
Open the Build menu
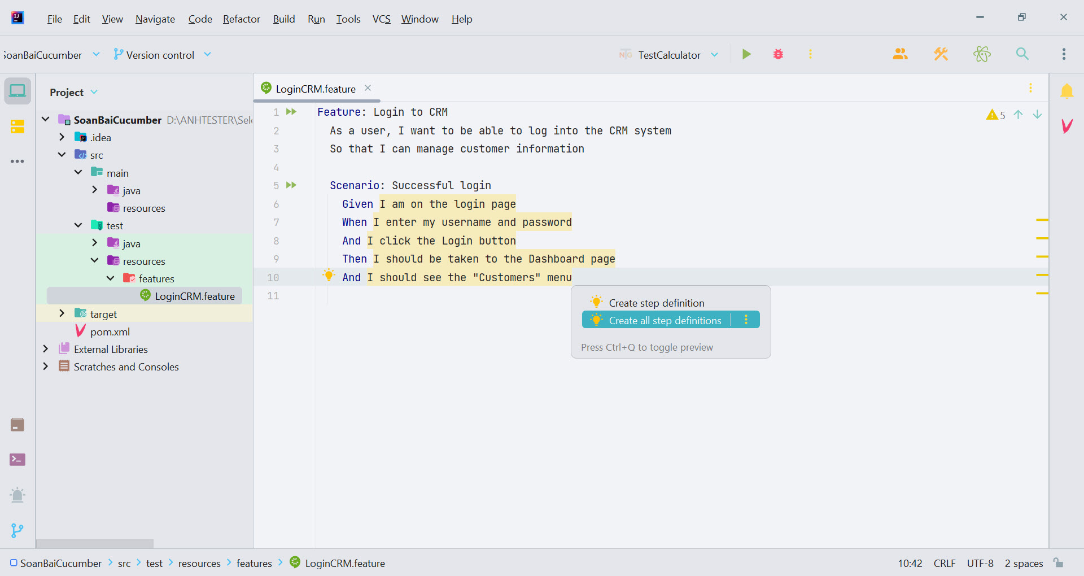click(x=284, y=19)
